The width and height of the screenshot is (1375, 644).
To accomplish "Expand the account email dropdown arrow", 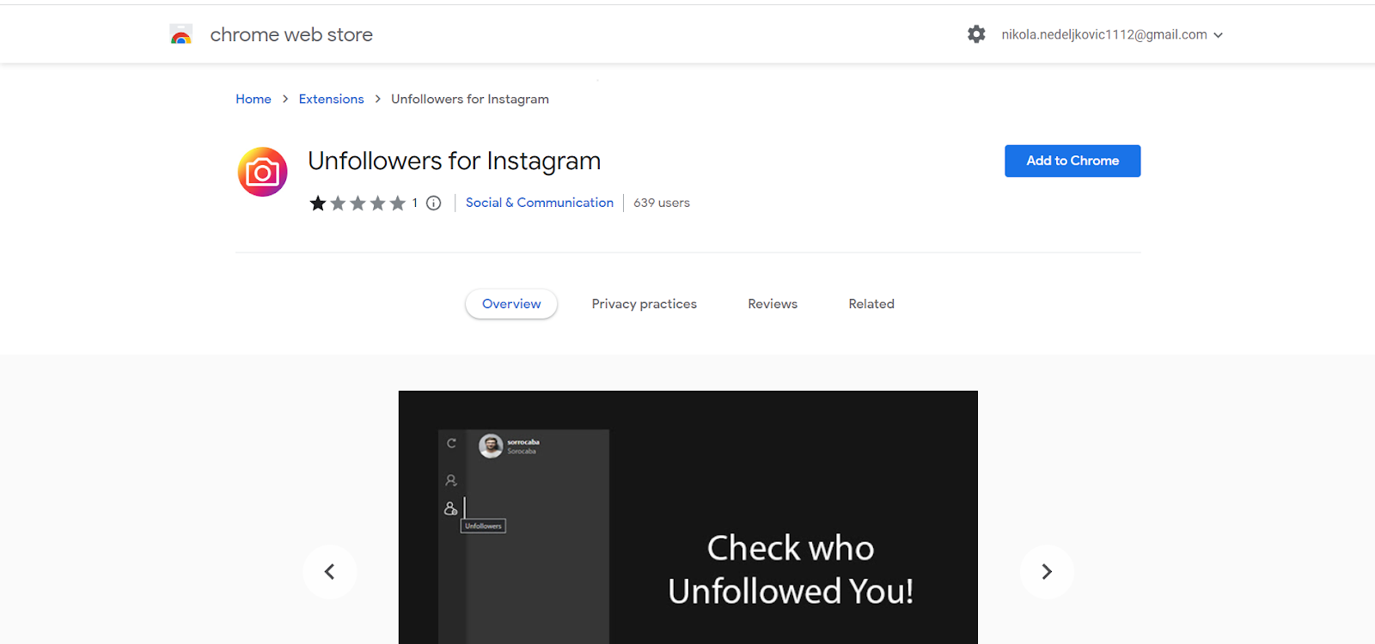I will point(1218,35).
